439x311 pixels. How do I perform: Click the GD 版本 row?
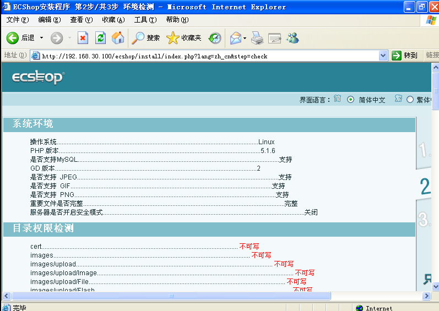(x=145, y=168)
